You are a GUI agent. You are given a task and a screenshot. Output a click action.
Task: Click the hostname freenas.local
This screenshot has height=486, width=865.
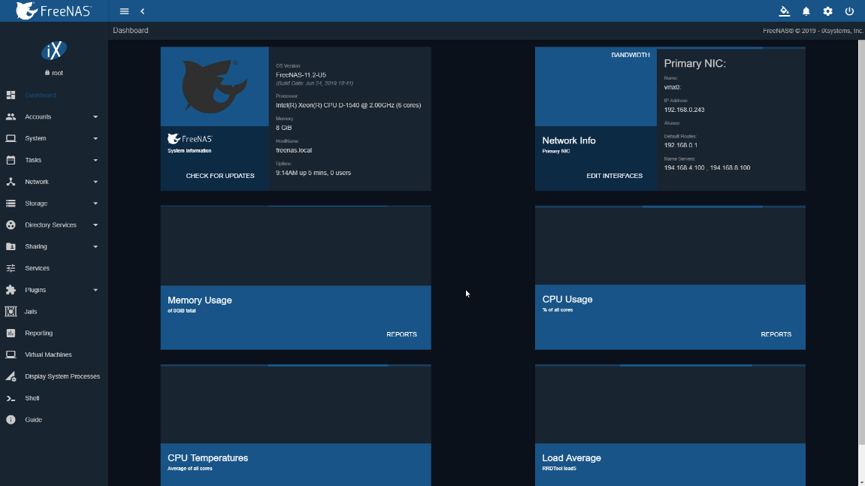point(294,150)
